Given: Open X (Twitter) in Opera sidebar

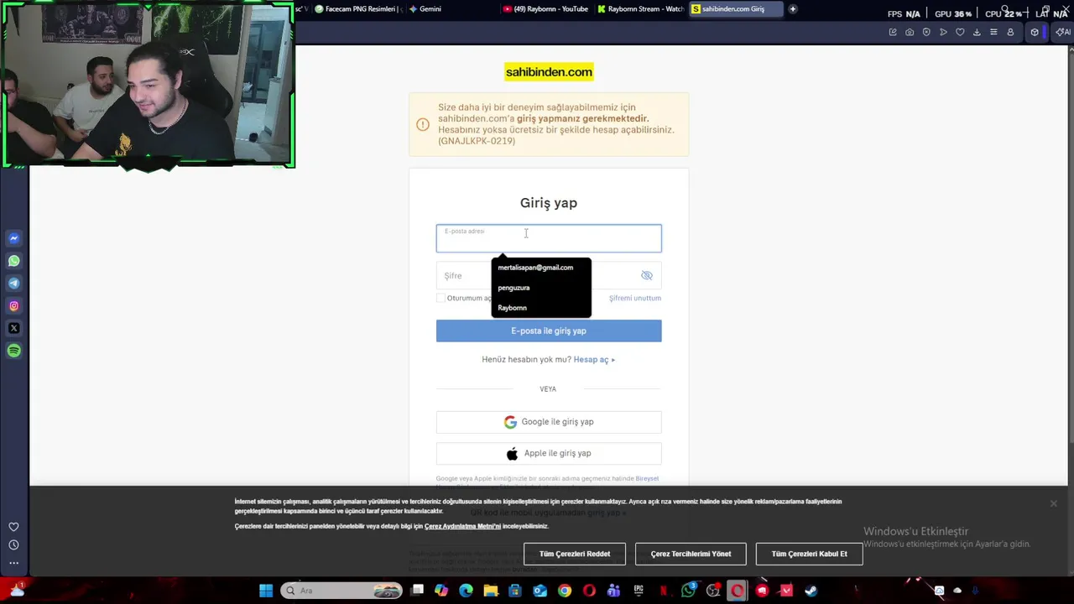Looking at the screenshot, I should point(13,328).
